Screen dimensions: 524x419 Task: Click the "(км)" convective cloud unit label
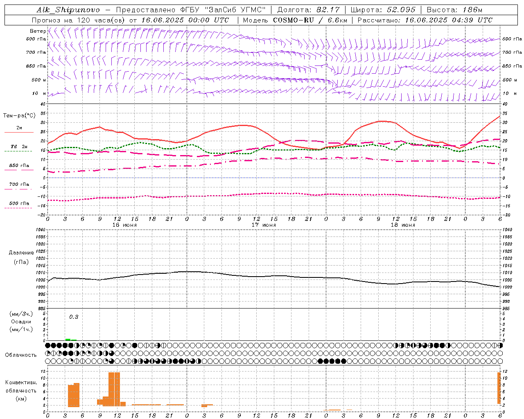pyautogui.click(x=21, y=399)
